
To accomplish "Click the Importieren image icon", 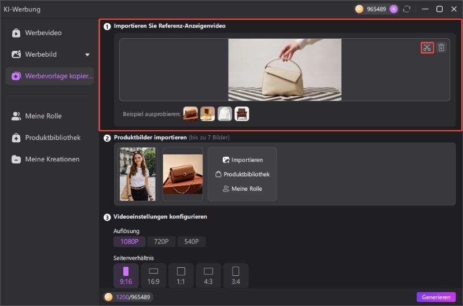I will tap(226, 160).
